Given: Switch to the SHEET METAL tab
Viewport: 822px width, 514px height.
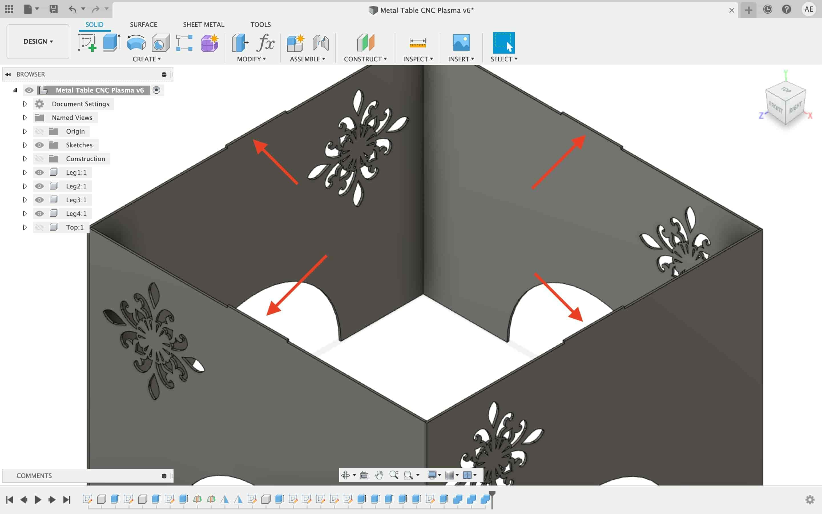Looking at the screenshot, I should [x=204, y=25].
